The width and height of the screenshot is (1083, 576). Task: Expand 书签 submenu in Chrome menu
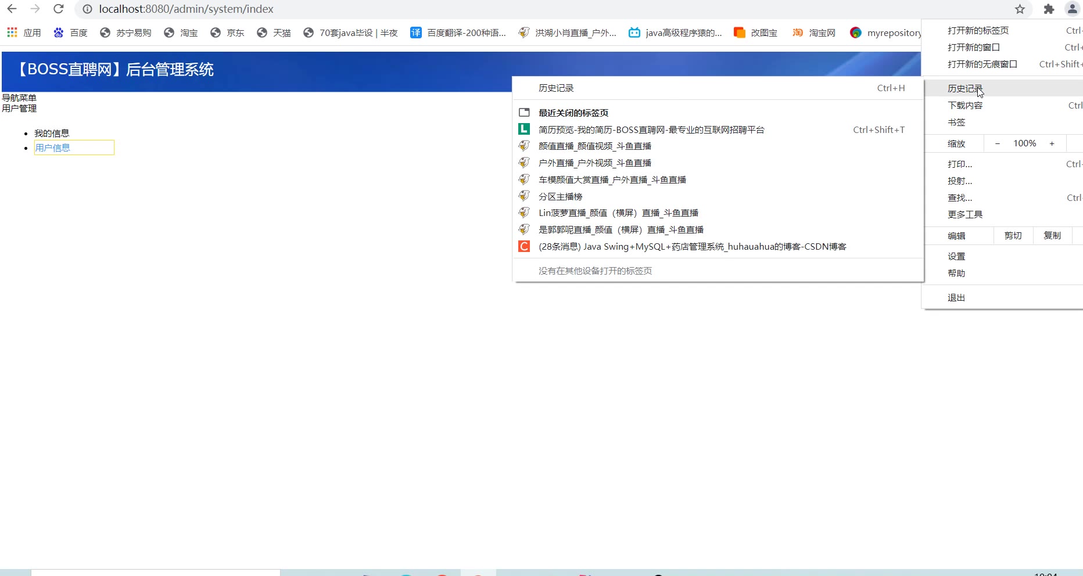pos(1002,122)
